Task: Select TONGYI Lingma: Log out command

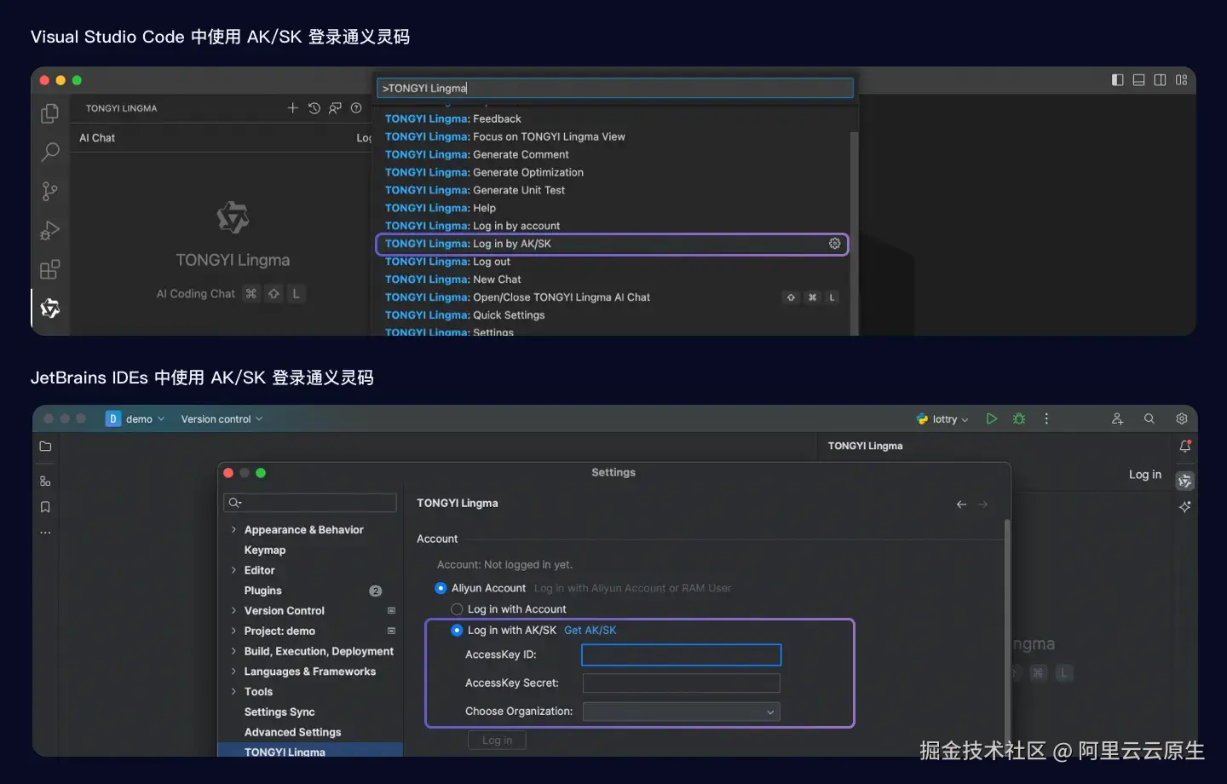Action: click(613, 262)
